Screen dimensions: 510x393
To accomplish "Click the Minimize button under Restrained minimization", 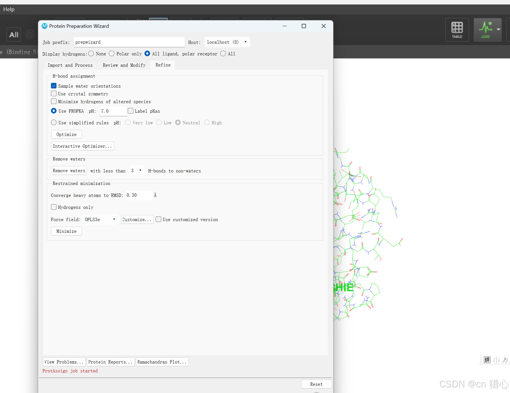I will point(66,231).
